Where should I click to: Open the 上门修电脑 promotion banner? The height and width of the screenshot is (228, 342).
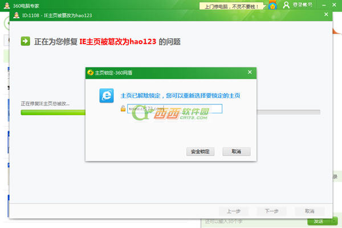[x=231, y=6]
